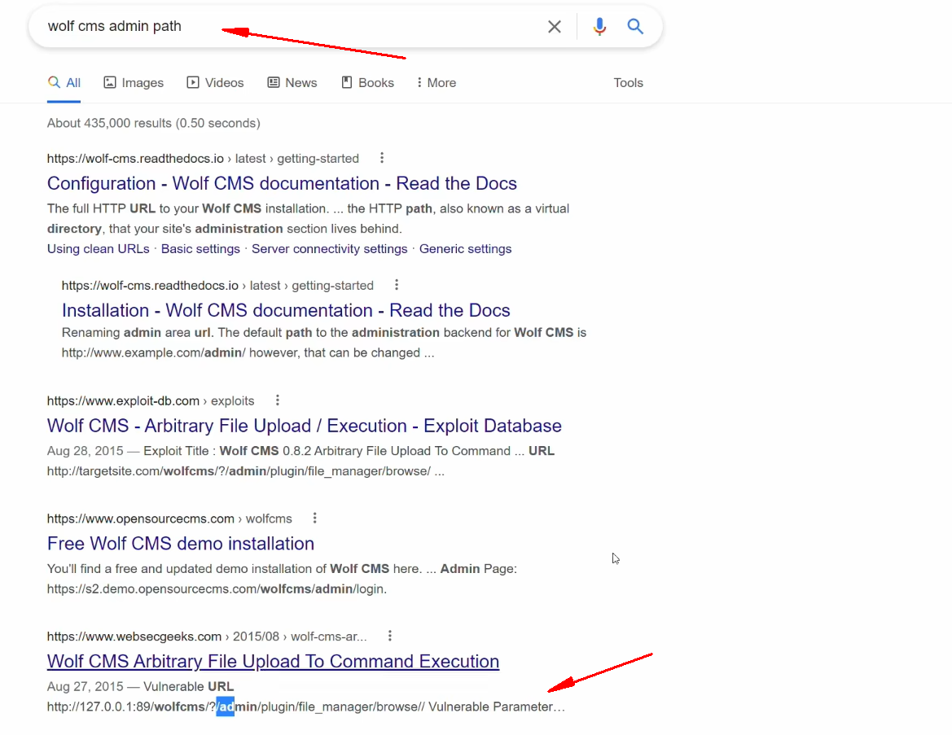
Task: Open the search Tools options
Action: (x=628, y=82)
